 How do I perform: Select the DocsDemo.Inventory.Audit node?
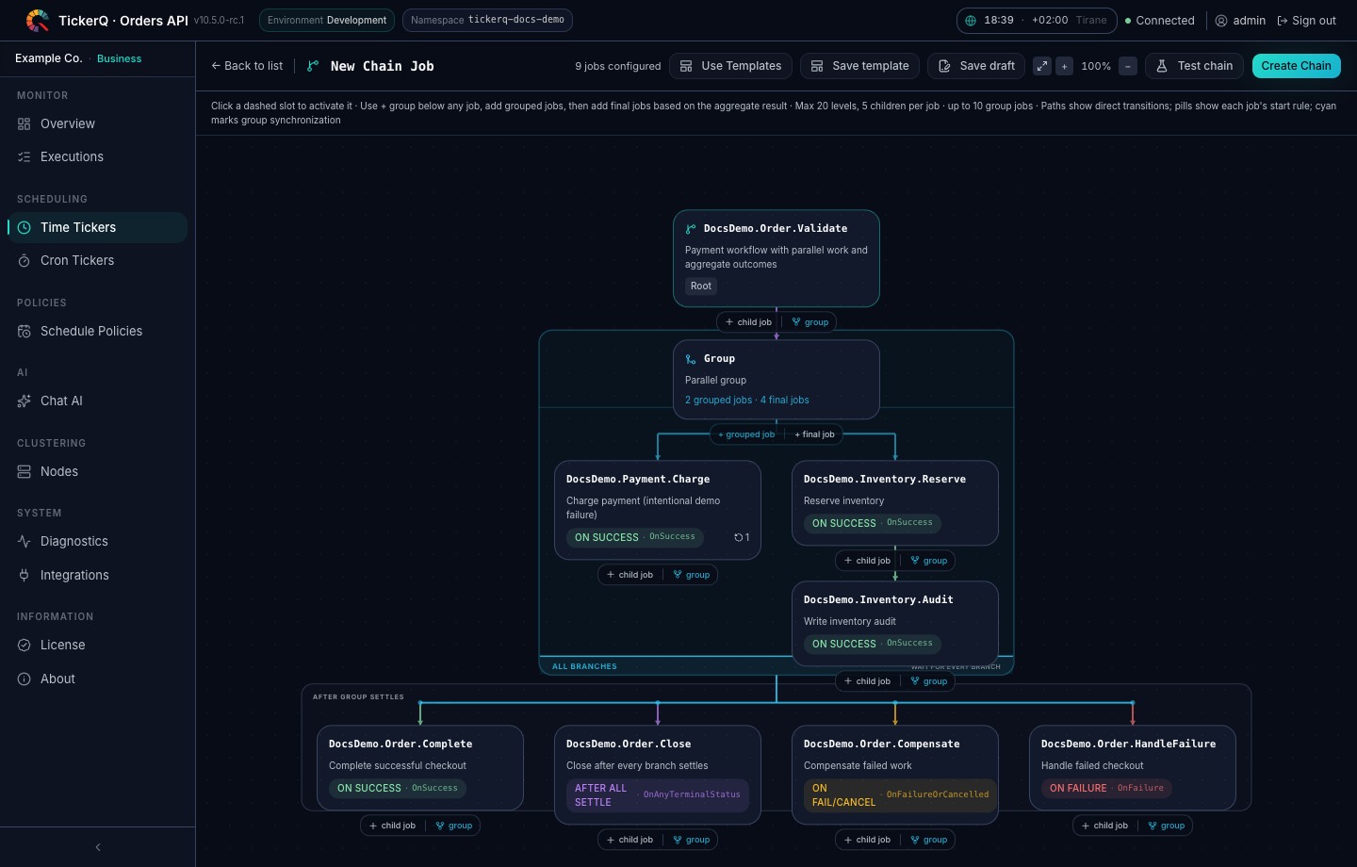coord(895,623)
